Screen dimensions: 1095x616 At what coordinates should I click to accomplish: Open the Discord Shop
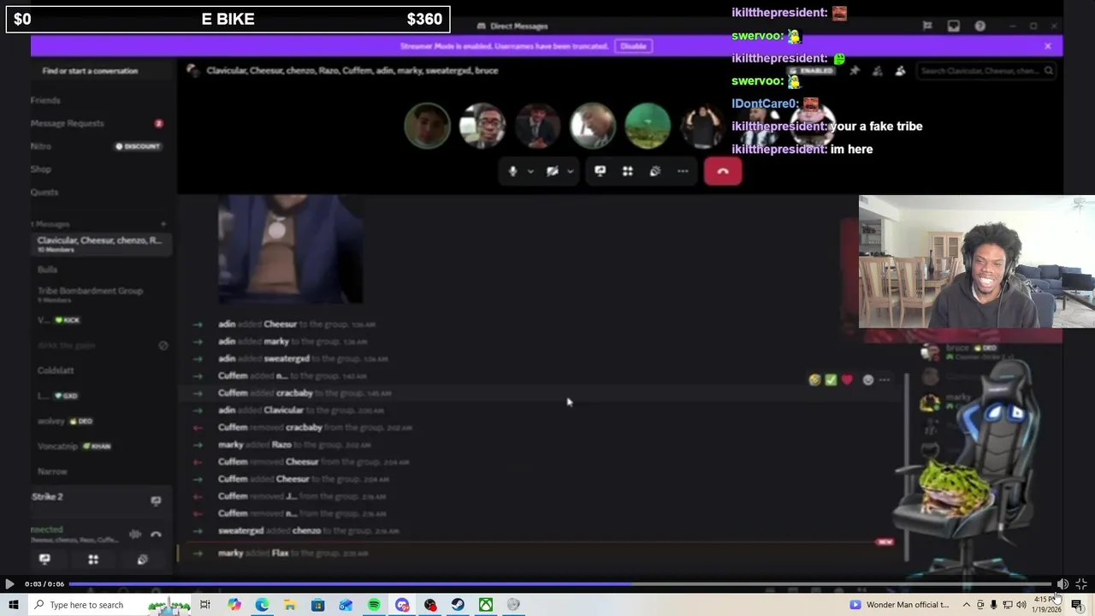tap(101, 169)
